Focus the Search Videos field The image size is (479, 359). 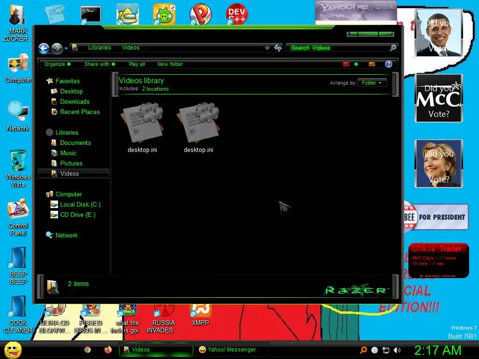338,48
